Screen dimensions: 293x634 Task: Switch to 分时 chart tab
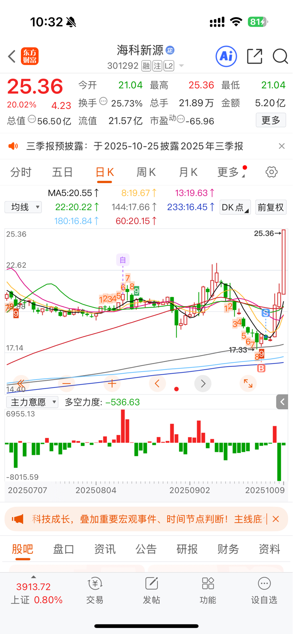[x=21, y=172]
